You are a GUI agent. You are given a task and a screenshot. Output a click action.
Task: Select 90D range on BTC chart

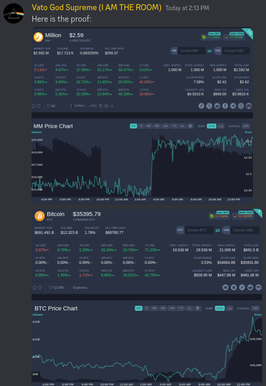[x=163, y=308]
